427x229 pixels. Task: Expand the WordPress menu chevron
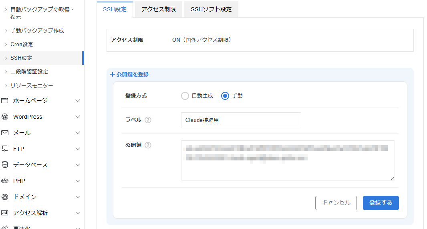pyautogui.click(x=78, y=117)
